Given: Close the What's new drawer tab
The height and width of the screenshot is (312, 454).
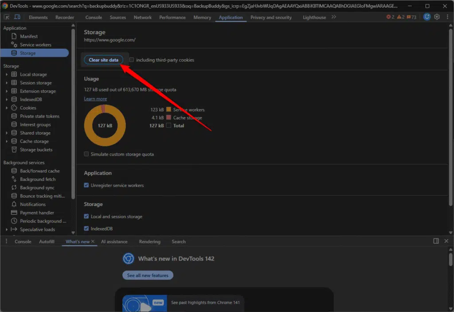Looking at the screenshot, I should [x=93, y=242].
